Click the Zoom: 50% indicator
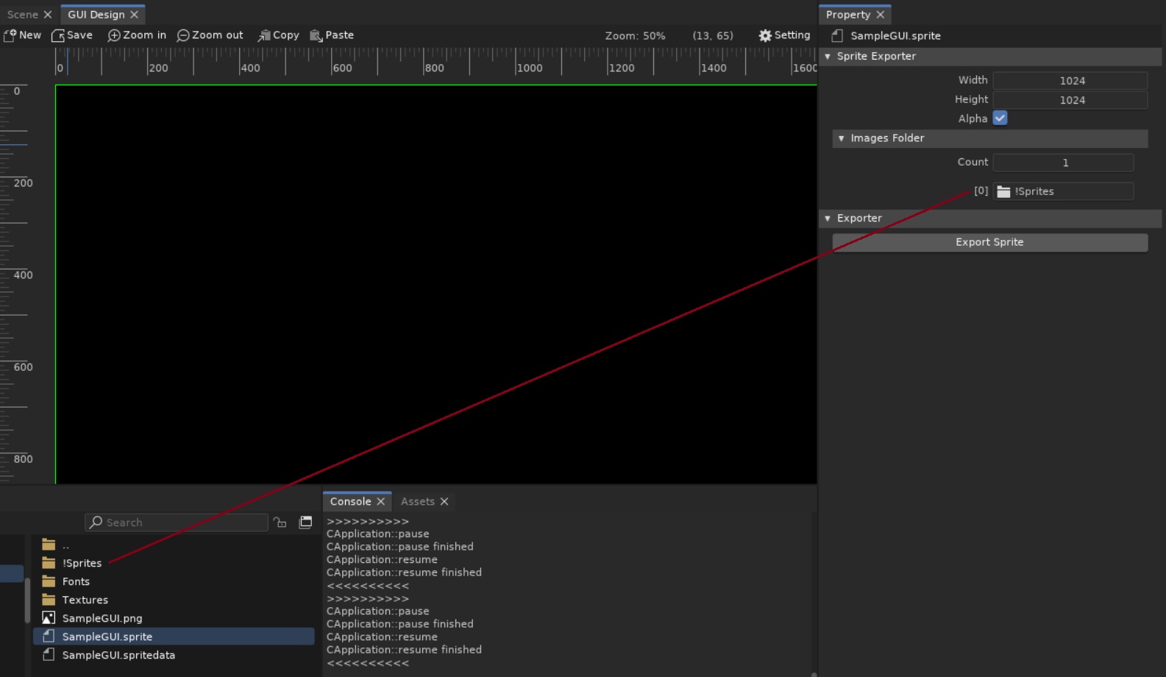 coord(635,35)
